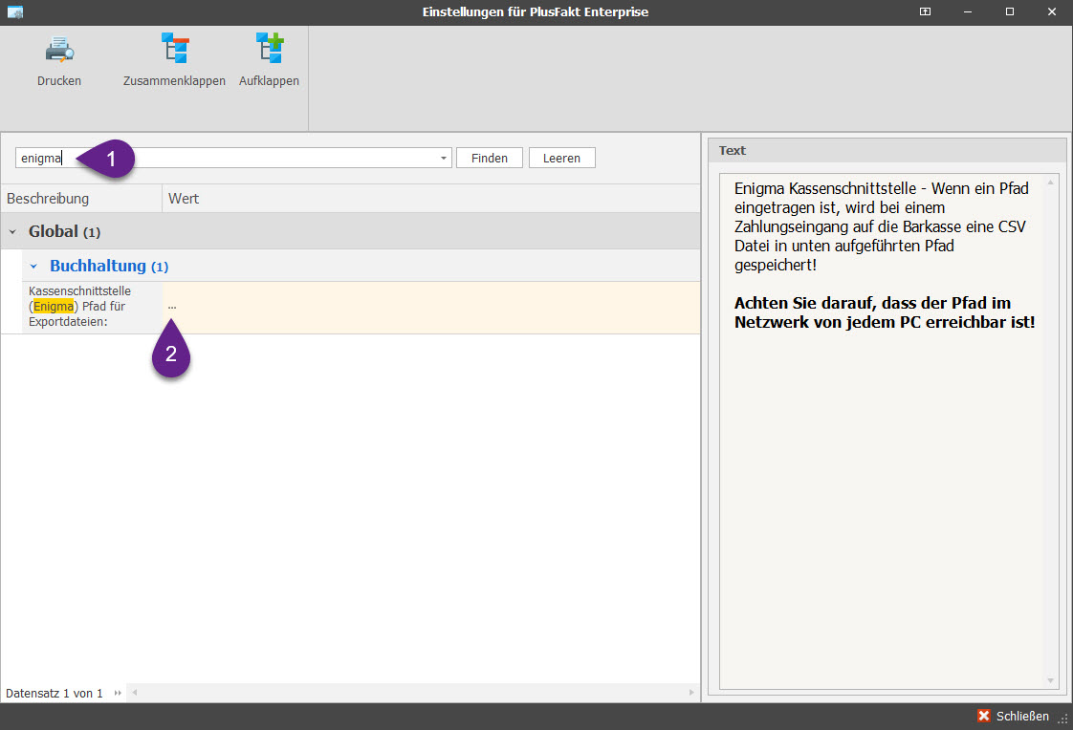Click the Beschreibung column header
The image size is (1073, 730).
[x=81, y=198]
